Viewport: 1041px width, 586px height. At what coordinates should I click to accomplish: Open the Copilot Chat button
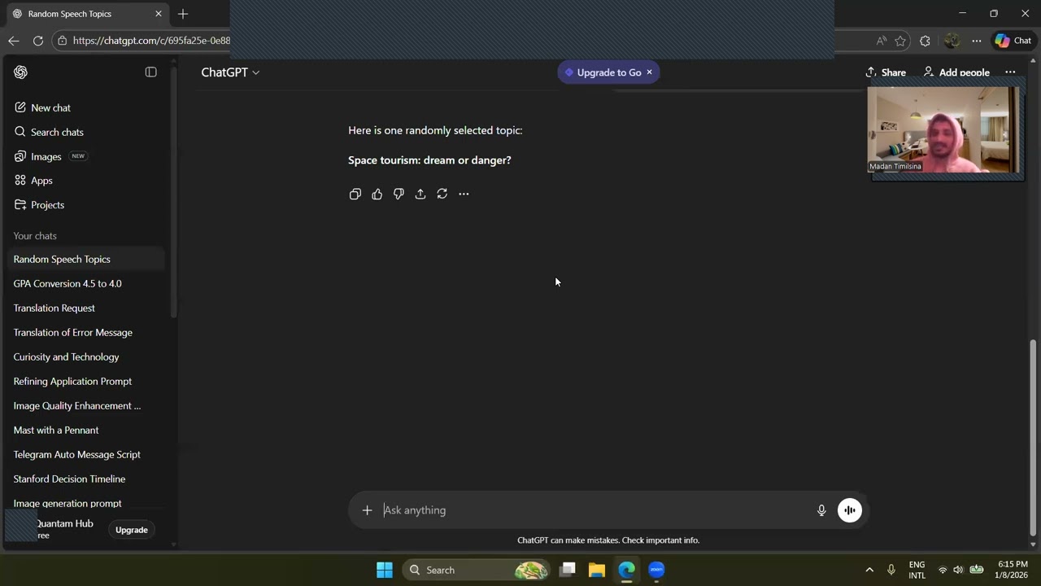tap(1013, 41)
